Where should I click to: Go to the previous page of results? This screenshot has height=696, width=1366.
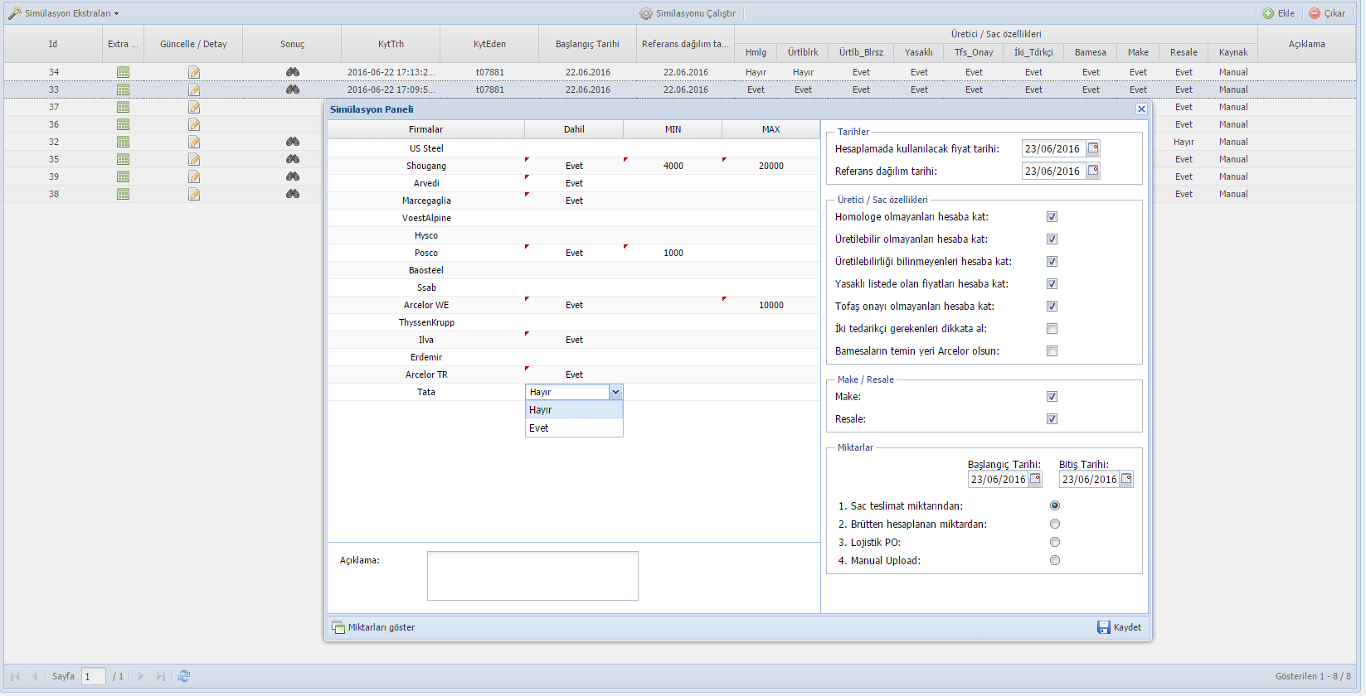pos(34,676)
